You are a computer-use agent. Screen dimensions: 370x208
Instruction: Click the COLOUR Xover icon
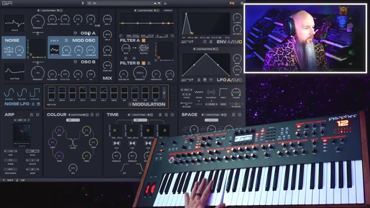pyautogui.click(x=73, y=142)
